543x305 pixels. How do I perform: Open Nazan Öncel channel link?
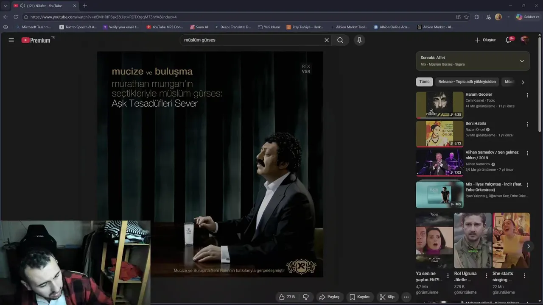coord(475,130)
